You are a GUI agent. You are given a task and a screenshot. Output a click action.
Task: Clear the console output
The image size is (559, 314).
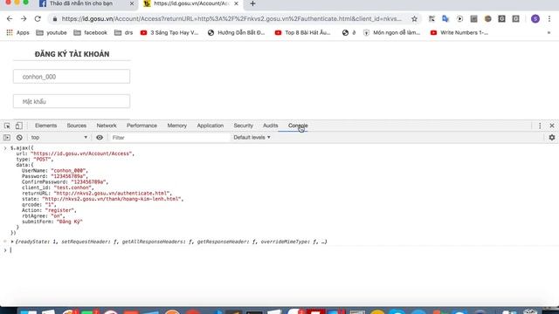(19, 138)
